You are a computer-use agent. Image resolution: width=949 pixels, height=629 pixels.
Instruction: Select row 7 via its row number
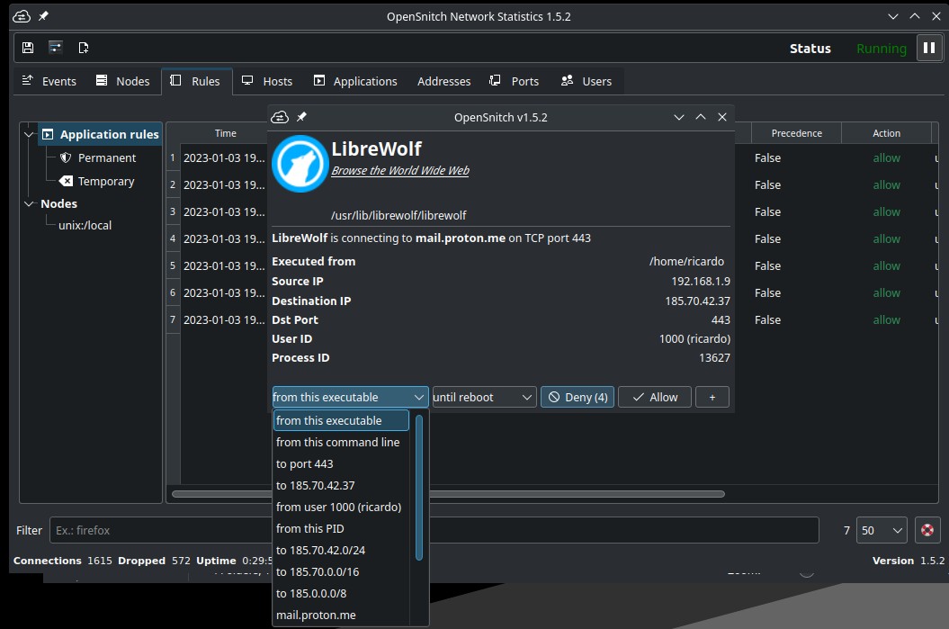coord(173,319)
